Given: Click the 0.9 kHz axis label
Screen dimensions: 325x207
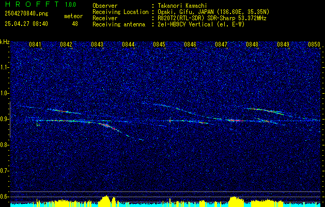Looking at the screenshot, I should 4,119.
